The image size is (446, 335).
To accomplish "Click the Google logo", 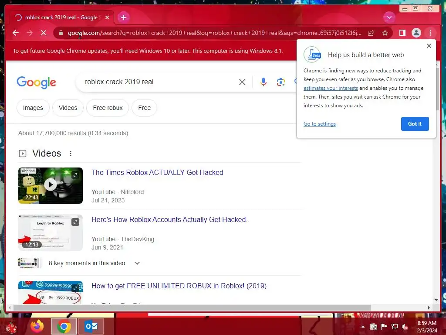I will click(x=37, y=82).
